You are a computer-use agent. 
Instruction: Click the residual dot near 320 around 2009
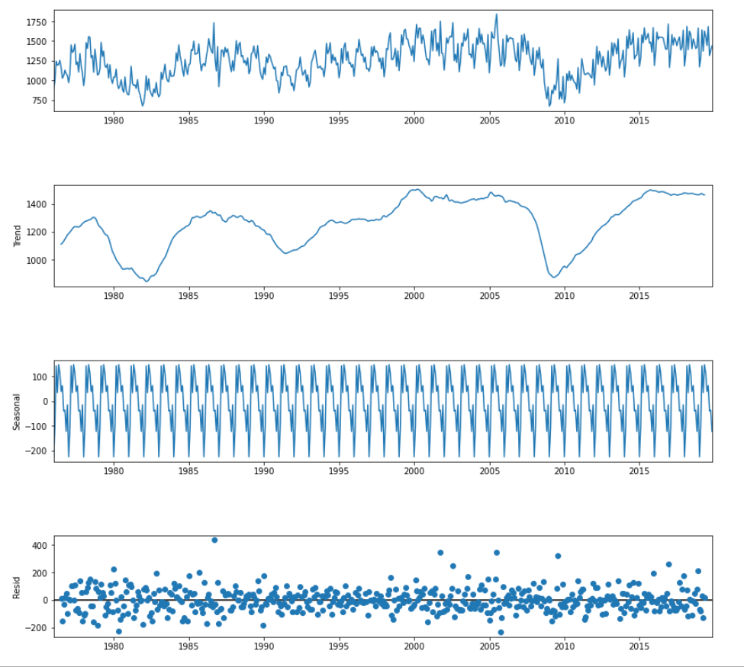pyautogui.click(x=558, y=556)
